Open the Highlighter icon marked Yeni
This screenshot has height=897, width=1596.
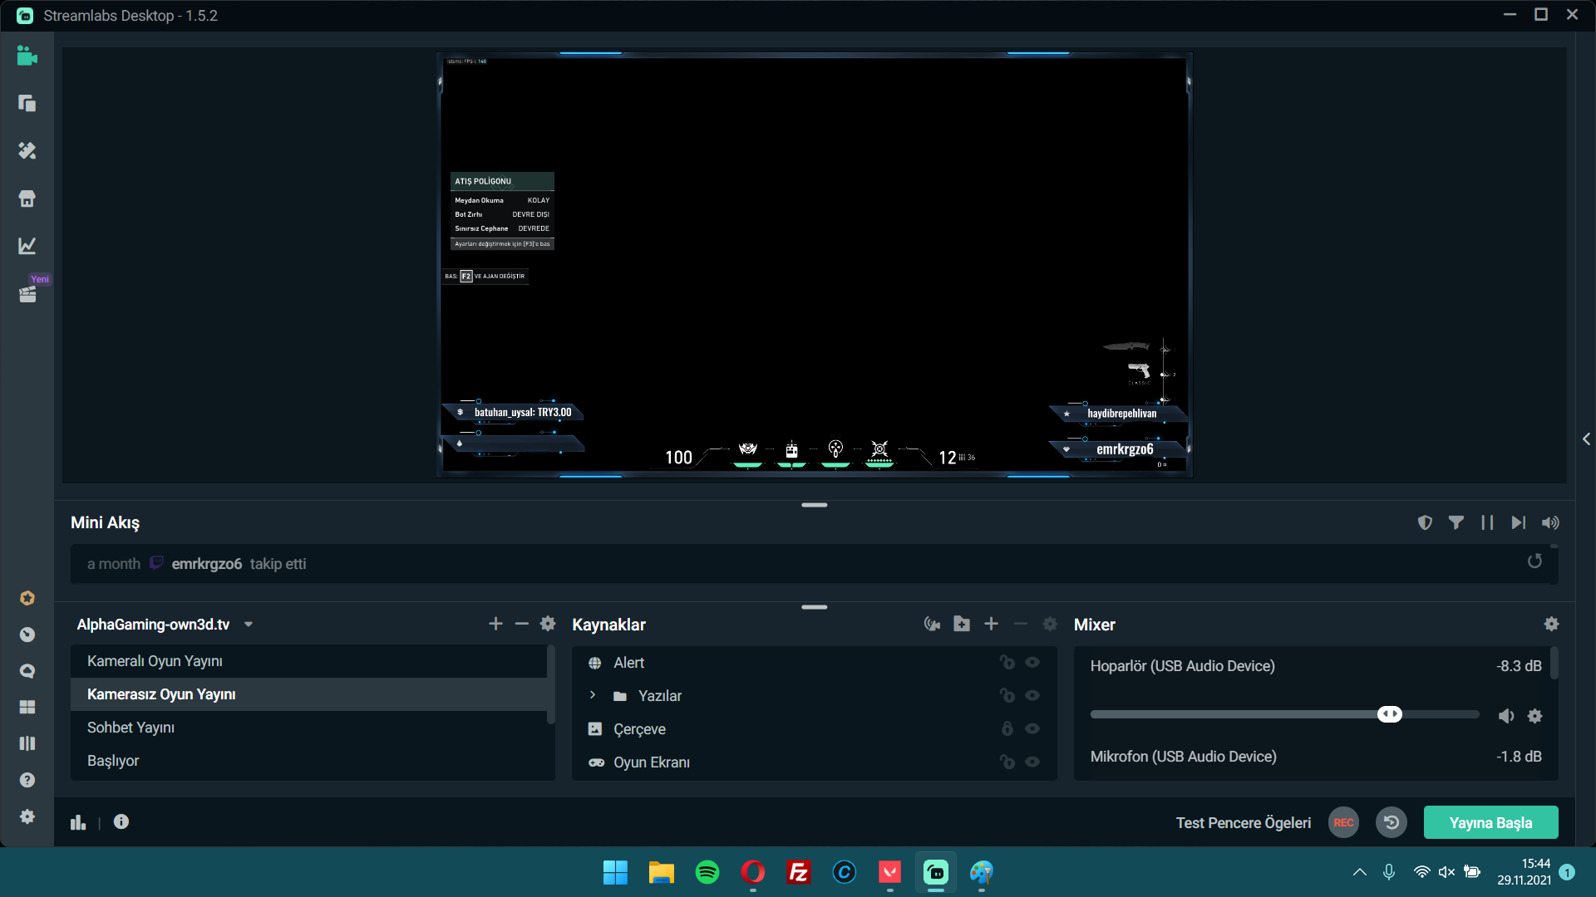(x=27, y=294)
